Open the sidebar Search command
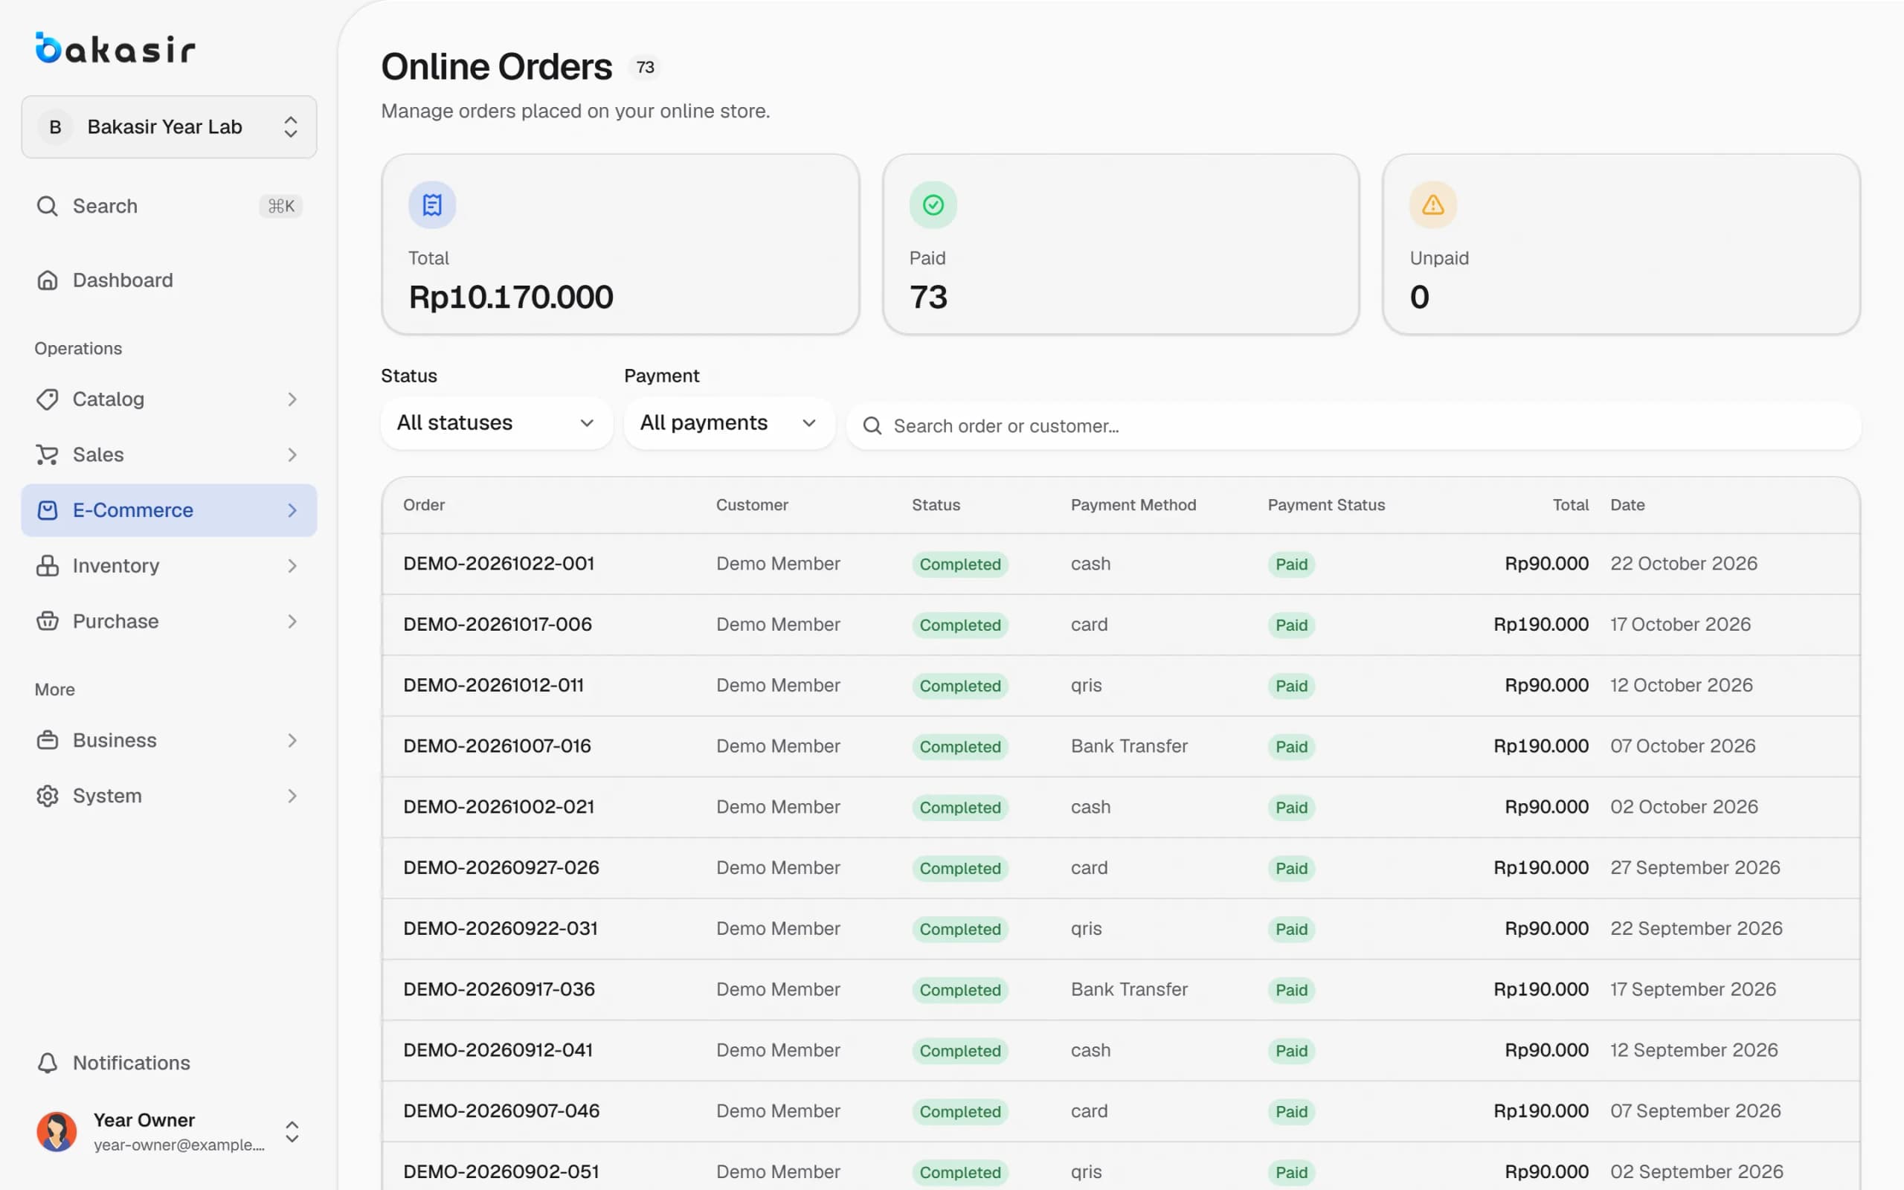 tap(169, 206)
